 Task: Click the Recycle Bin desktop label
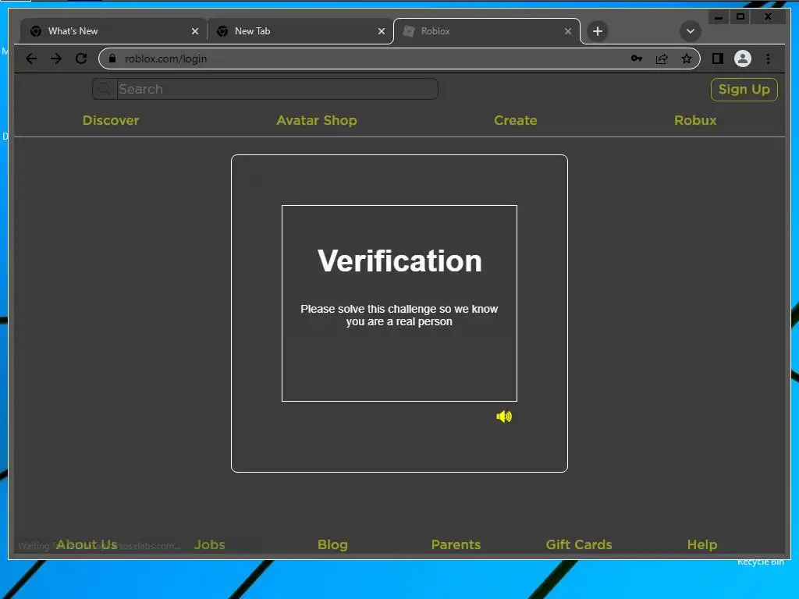point(760,562)
